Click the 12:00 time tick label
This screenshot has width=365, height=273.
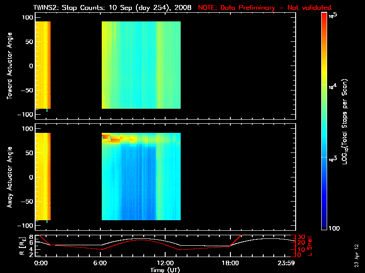pos(165,263)
